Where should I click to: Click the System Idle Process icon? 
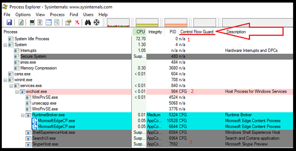point(11,39)
